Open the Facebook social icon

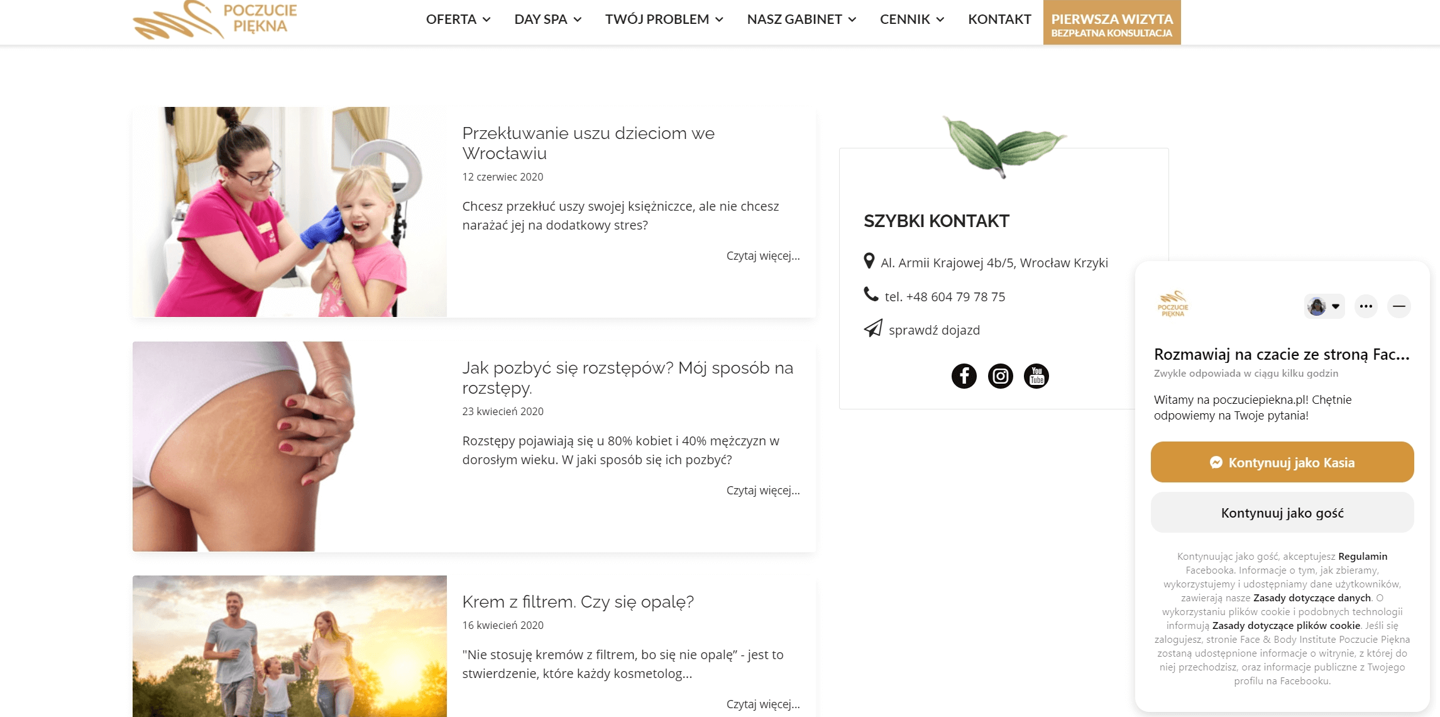click(x=964, y=376)
